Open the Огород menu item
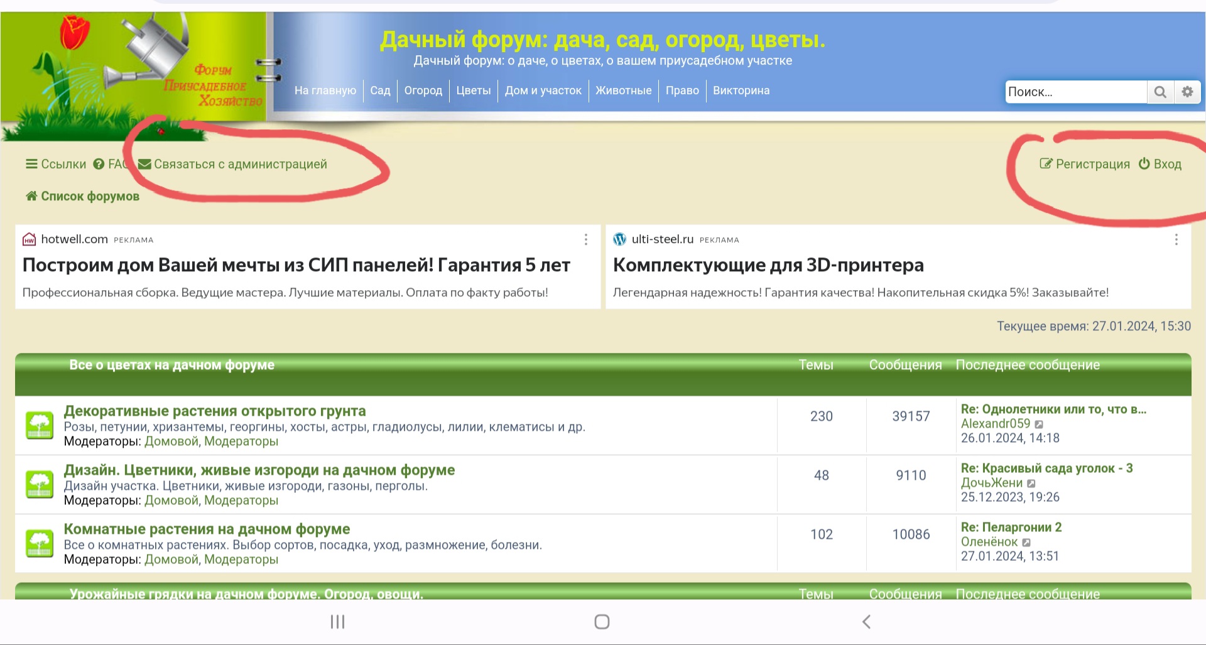Viewport: 1206px width, 645px height. 423,90
